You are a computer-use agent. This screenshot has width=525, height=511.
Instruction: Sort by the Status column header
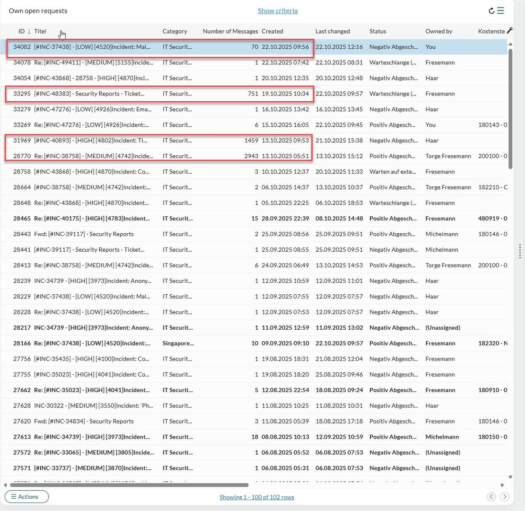tap(377, 31)
